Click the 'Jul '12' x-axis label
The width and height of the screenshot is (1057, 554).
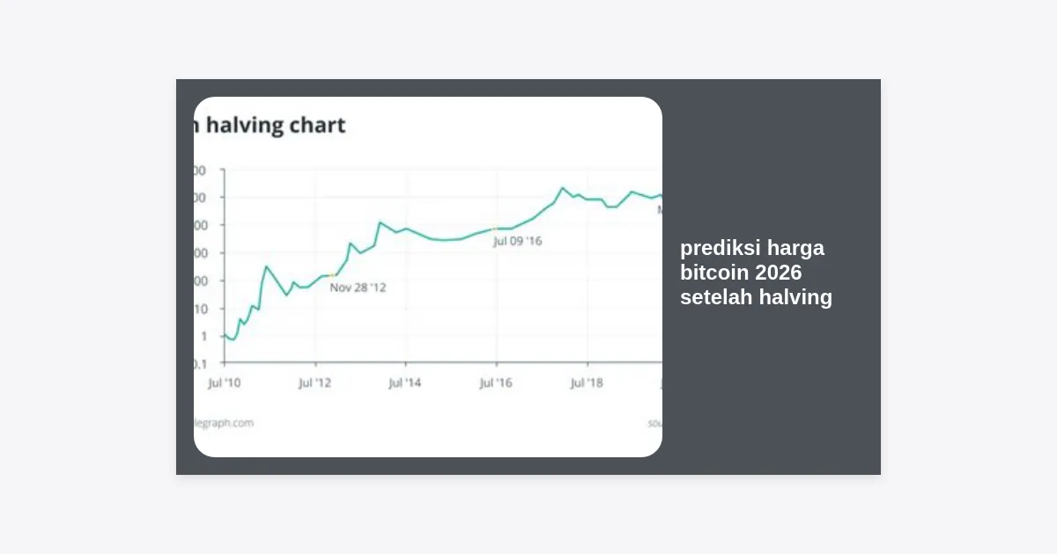[315, 383]
